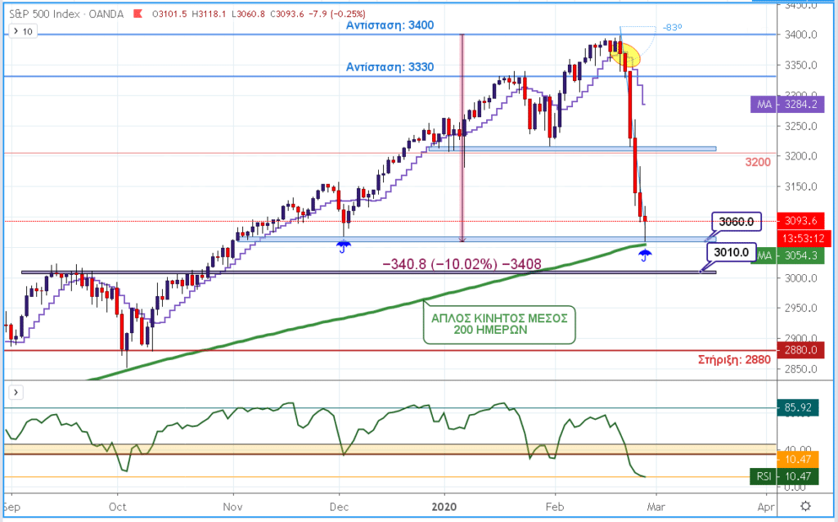The height and width of the screenshot is (522, 838).
Task: Click the Feb label on time axis
Action: point(555,506)
